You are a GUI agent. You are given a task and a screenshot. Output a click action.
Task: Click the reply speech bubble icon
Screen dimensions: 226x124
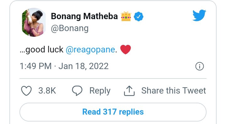pos(77,91)
